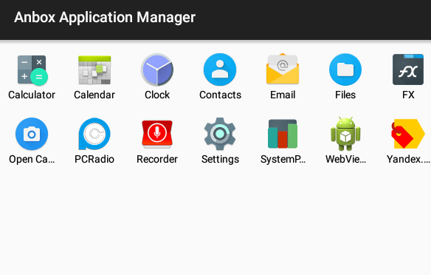Open the red Recorder microphone icon
This screenshot has height=275, width=431.
pos(157,134)
